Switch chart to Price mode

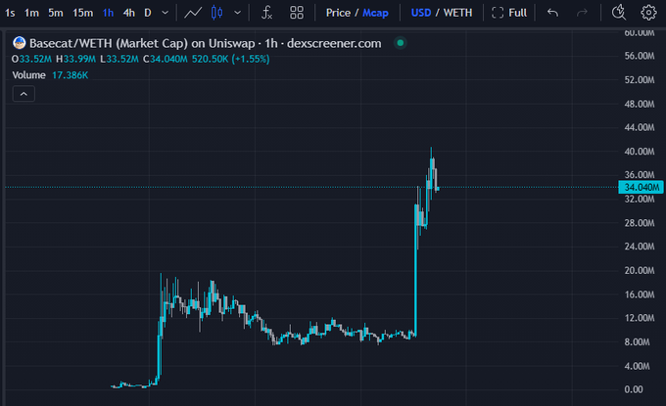click(x=338, y=13)
